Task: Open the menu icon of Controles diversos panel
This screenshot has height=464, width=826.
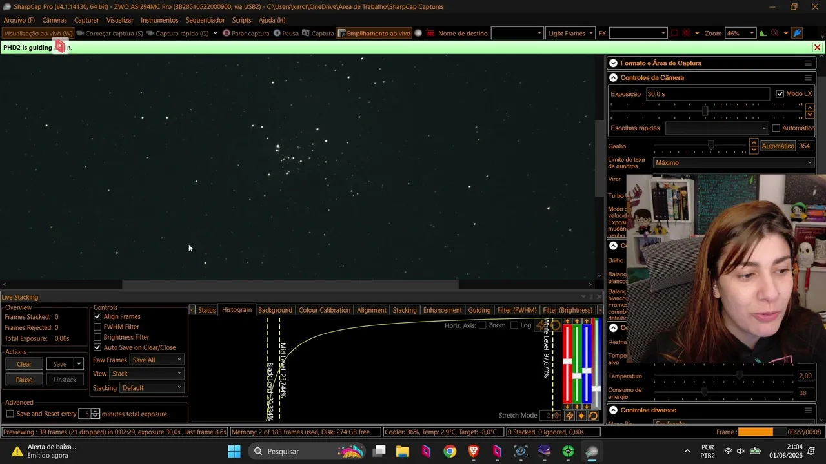Action: [x=808, y=410]
